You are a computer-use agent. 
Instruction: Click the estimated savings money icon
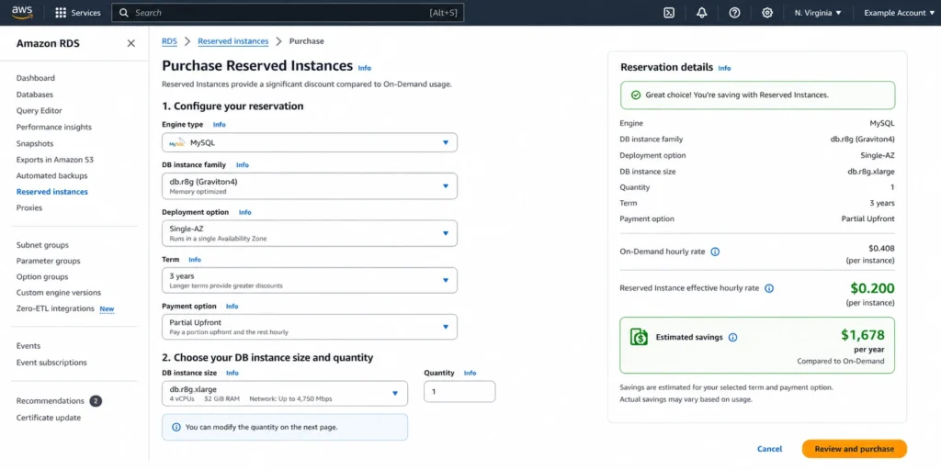tap(640, 337)
